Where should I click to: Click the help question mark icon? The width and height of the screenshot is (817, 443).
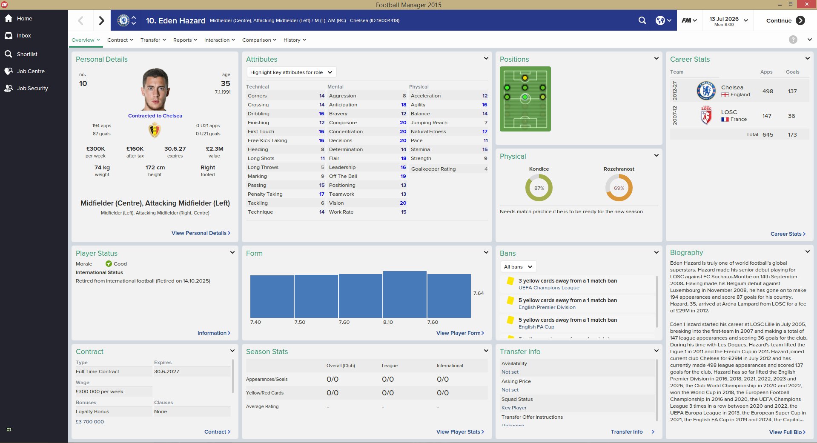793,40
